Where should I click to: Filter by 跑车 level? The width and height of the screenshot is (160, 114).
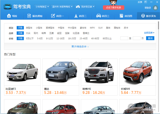click(x=108, y=28)
